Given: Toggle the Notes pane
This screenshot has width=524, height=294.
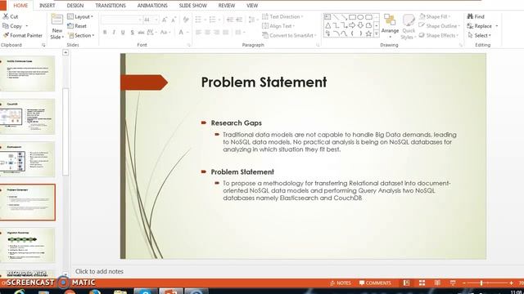Looking at the screenshot, I should [341, 283].
